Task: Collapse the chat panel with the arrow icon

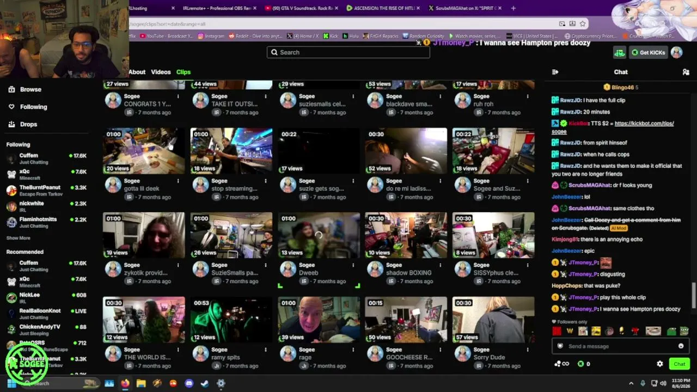Action: click(x=555, y=72)
